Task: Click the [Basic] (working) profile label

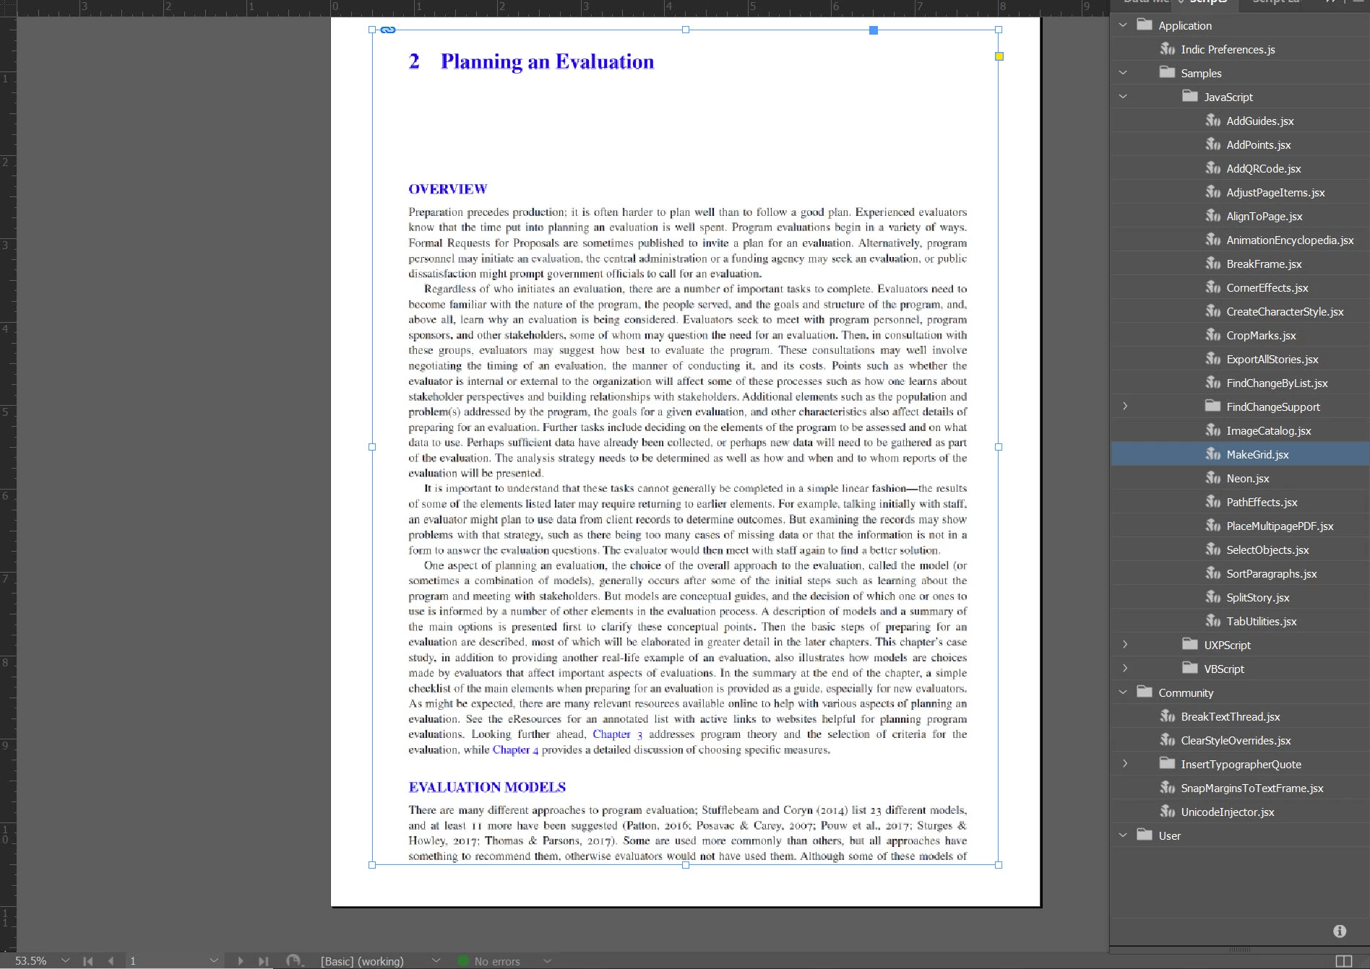Action: click(x=362, y=961)
